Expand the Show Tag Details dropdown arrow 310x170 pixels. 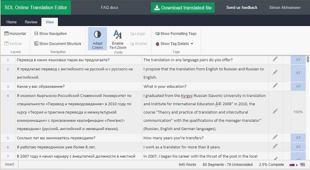click(x=192, y=43)
